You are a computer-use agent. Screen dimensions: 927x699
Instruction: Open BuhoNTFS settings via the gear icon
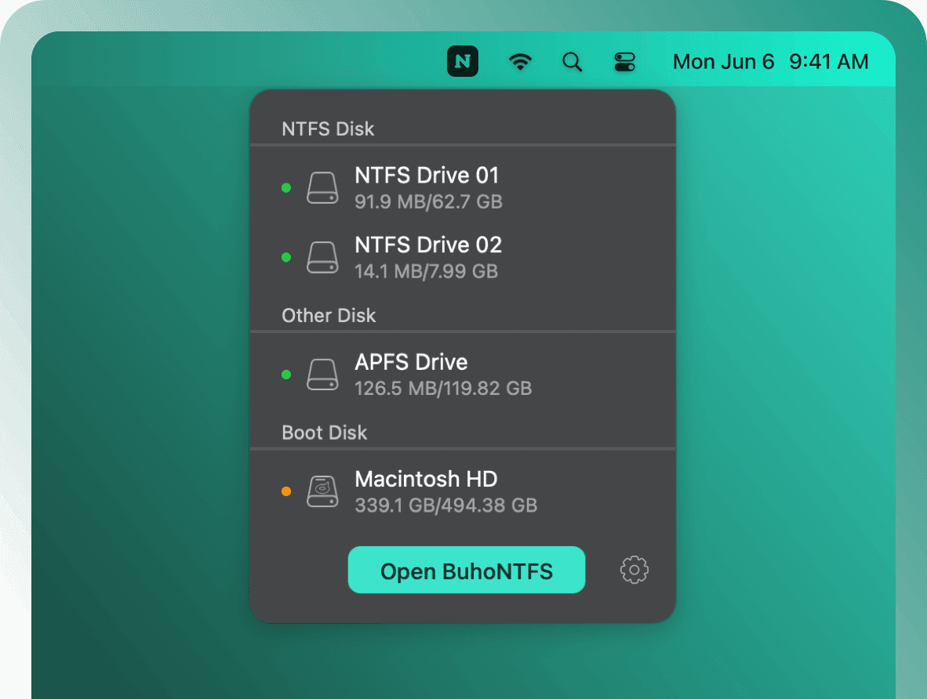click(633, 570)
